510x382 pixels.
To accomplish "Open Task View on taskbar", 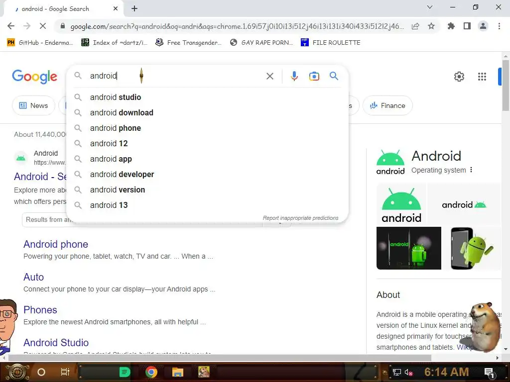I will [x=65, y=372].
